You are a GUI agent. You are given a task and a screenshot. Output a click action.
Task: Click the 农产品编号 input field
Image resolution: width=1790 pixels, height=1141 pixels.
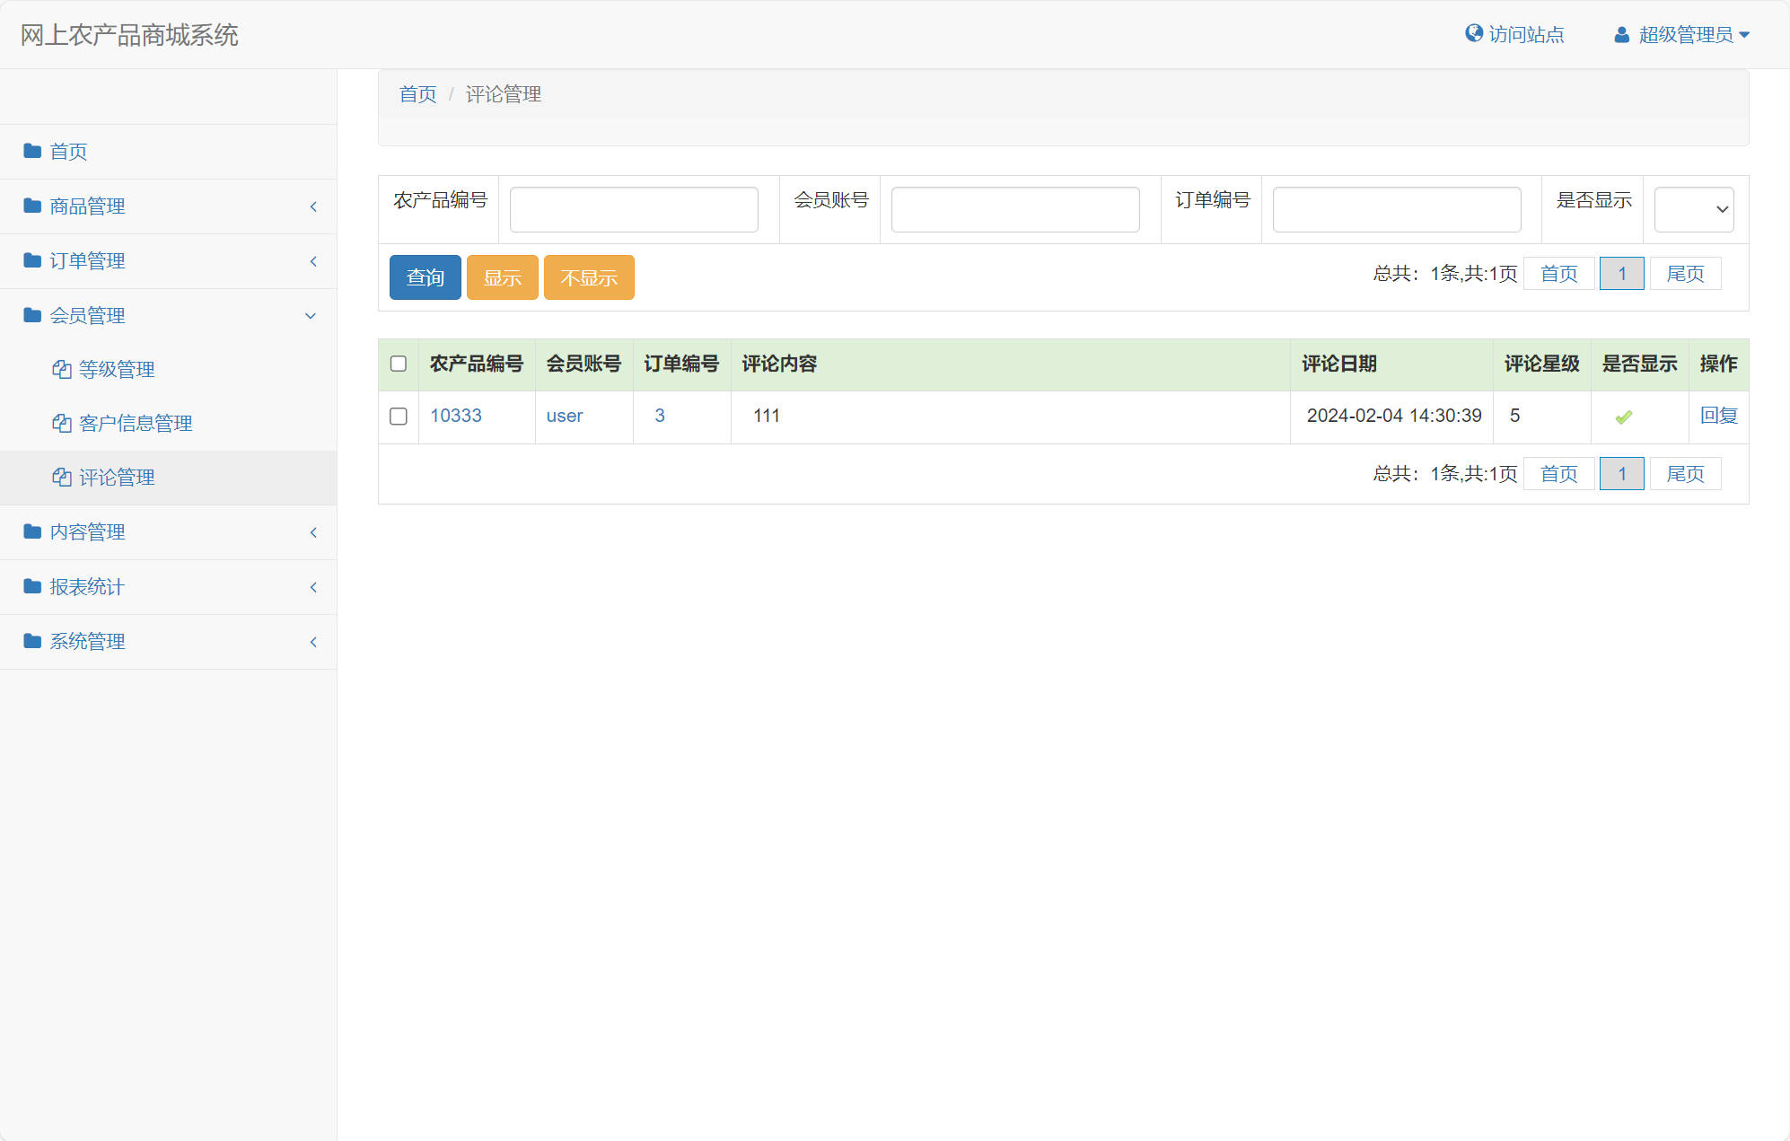point(633,208)
